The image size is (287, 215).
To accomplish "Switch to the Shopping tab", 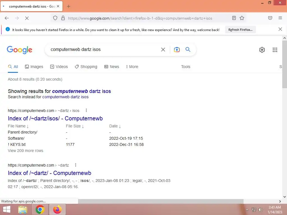I will (x=86, y=67).
